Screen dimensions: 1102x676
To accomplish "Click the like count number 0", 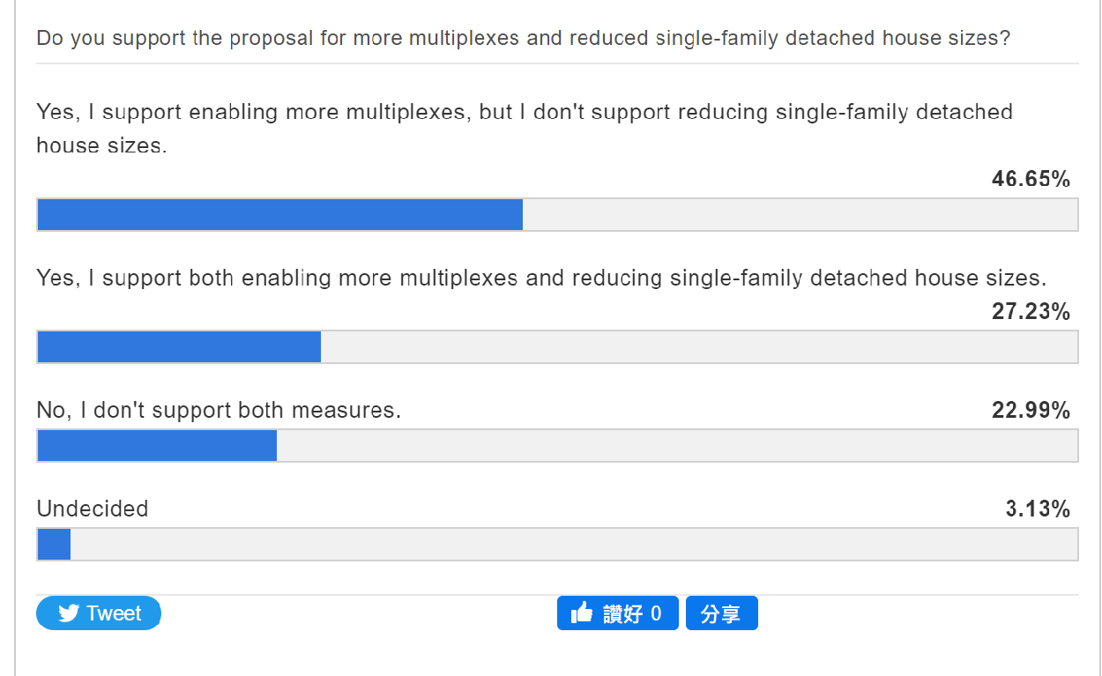I will (x=656, y=614).
